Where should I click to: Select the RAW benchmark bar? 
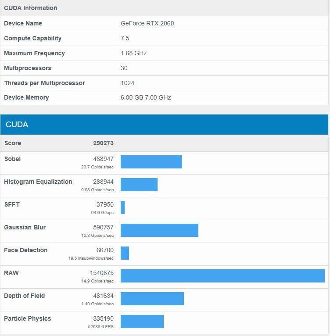click(222, 276)
